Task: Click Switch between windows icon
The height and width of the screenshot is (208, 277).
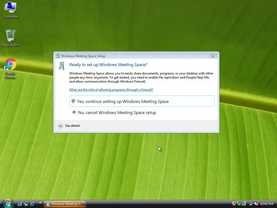Action: [26, 204]
